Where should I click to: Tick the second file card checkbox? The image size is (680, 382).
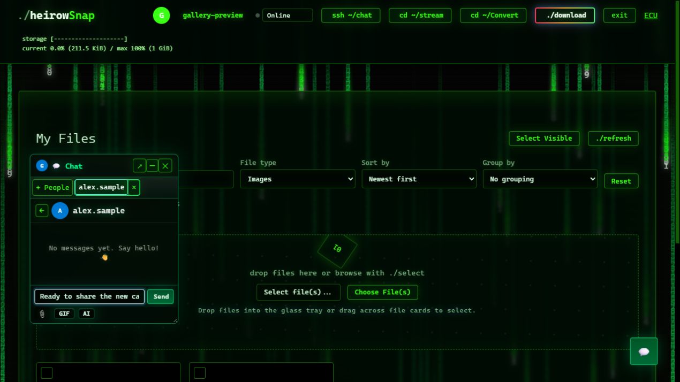200,373
